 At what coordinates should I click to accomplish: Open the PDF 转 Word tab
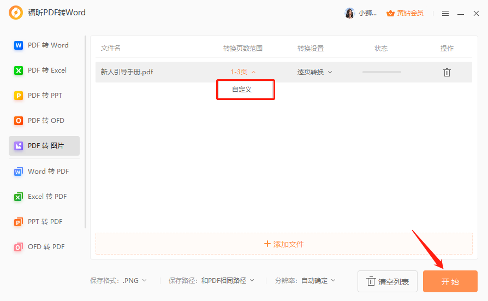[x=44, y=45]
